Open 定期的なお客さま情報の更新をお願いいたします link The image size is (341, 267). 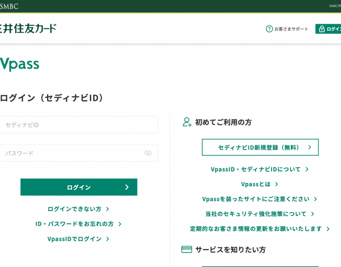click(x=256, y=228)
